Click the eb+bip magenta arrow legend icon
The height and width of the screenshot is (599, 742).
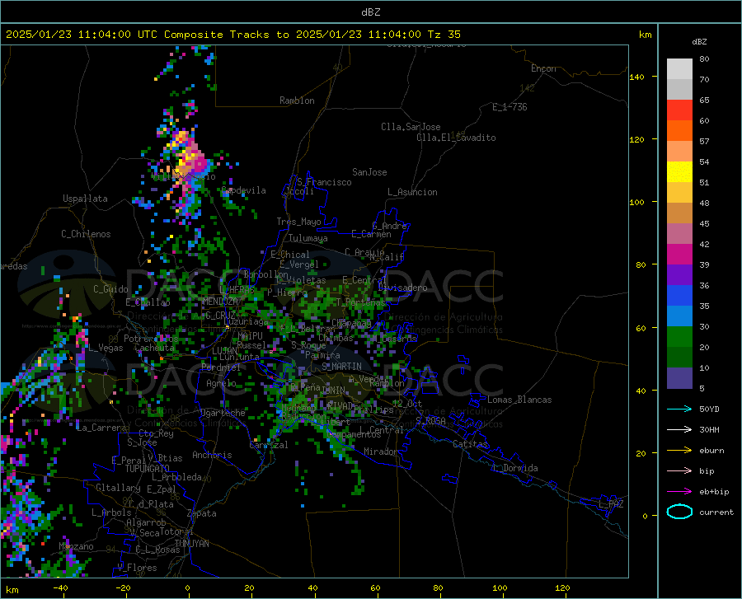pos(679,492)
